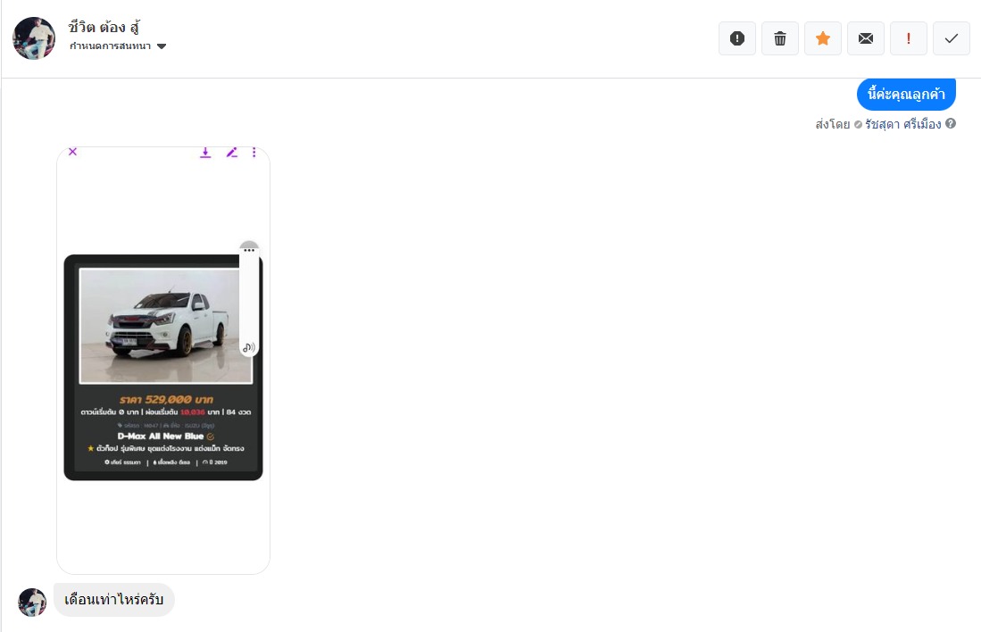
Task: Edit image with purple pencil icon
Action: pos(231,152)
